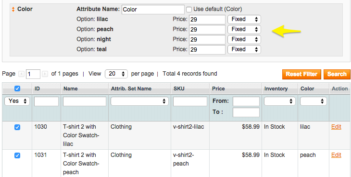Click the peach option price field
351x177 pixels.
(x=207, y=30)
